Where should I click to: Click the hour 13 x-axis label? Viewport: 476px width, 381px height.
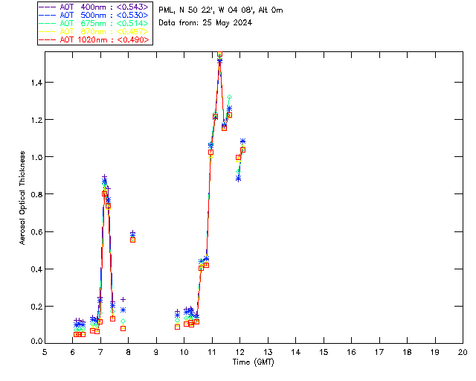pos(268,352)
